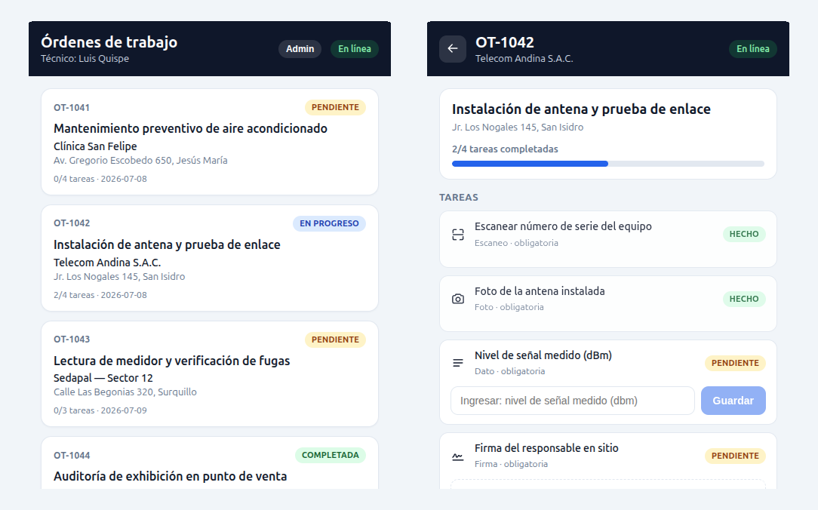
Task: Click HECHO badge on Escanear task
Action: click(744, 234)
